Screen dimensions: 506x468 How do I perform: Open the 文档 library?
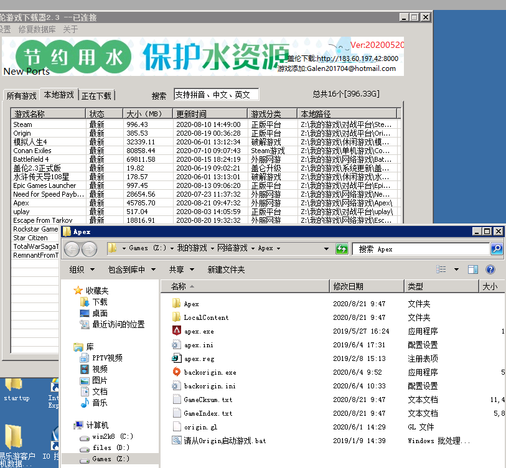94,391
